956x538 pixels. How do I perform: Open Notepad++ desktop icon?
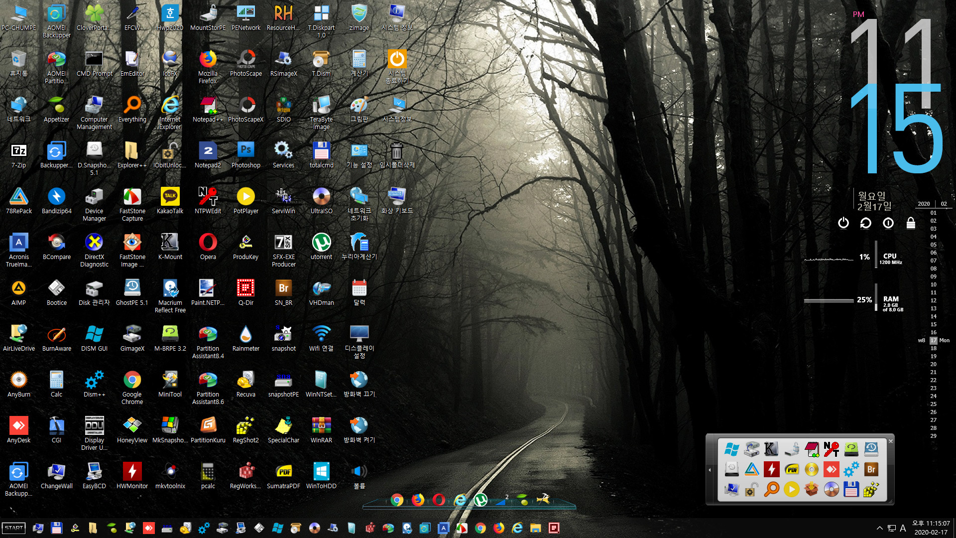pos(208,109)
